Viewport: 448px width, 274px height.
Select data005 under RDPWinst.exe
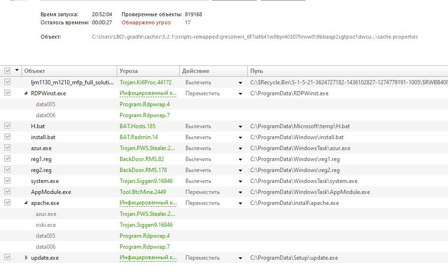(x=45, y=104)
